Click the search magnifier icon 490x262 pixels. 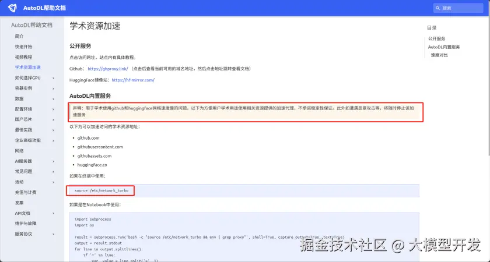tap(438, 8)
